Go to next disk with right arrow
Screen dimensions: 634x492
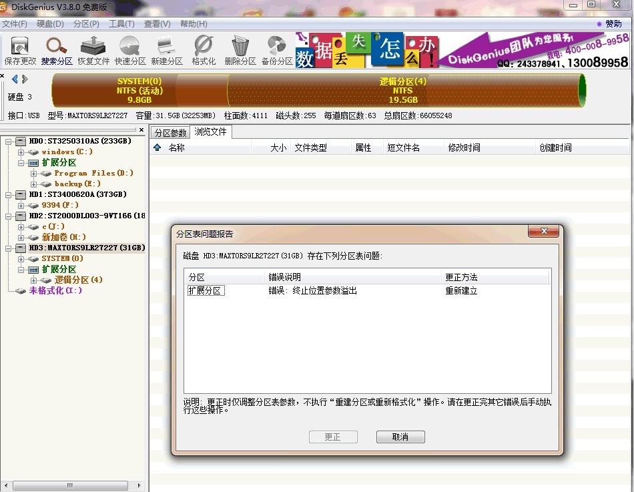(x=25, y=79)
